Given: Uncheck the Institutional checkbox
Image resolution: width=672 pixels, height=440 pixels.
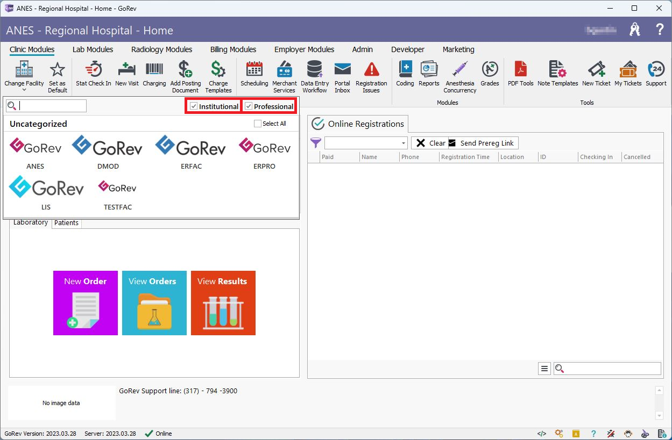Looking at the screenshot, I should pos(194,106).
